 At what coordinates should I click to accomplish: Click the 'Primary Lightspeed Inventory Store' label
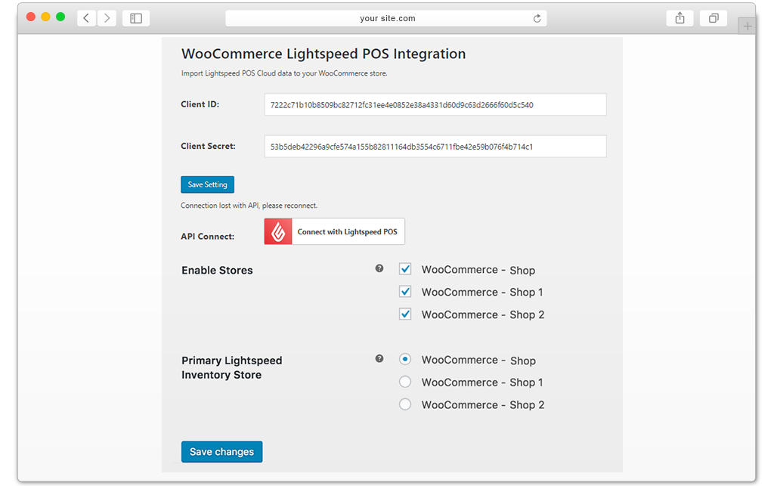coord(231,367)
